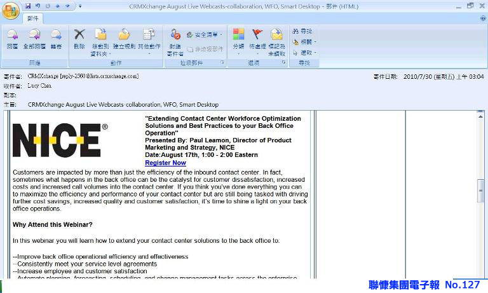Open 其他動作 other actions menu

tap(149, 42)
